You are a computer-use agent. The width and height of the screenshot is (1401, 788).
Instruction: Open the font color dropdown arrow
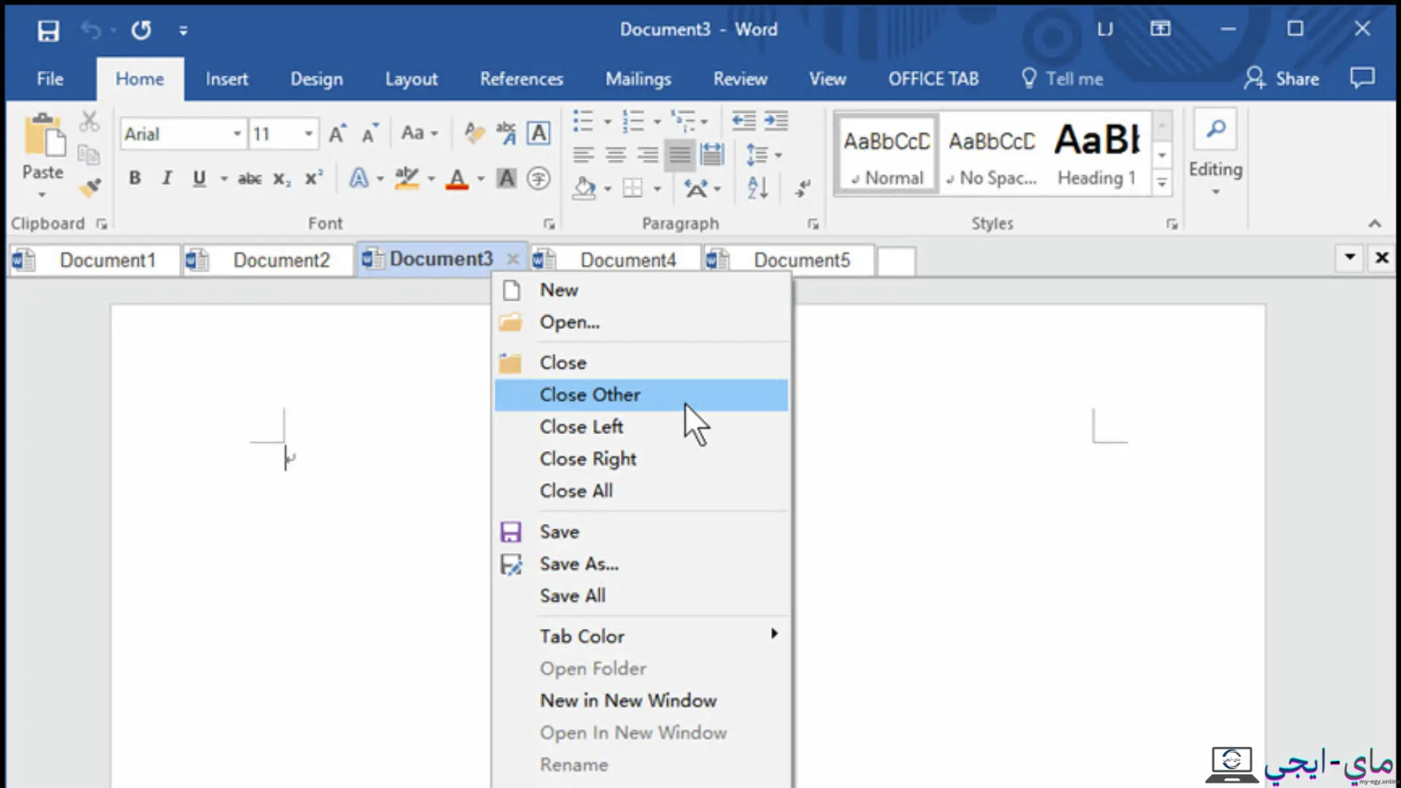(481, 179)
